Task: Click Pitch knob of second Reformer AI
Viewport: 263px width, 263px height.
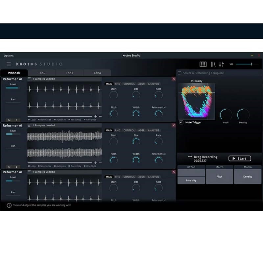Action: (113, 160)
